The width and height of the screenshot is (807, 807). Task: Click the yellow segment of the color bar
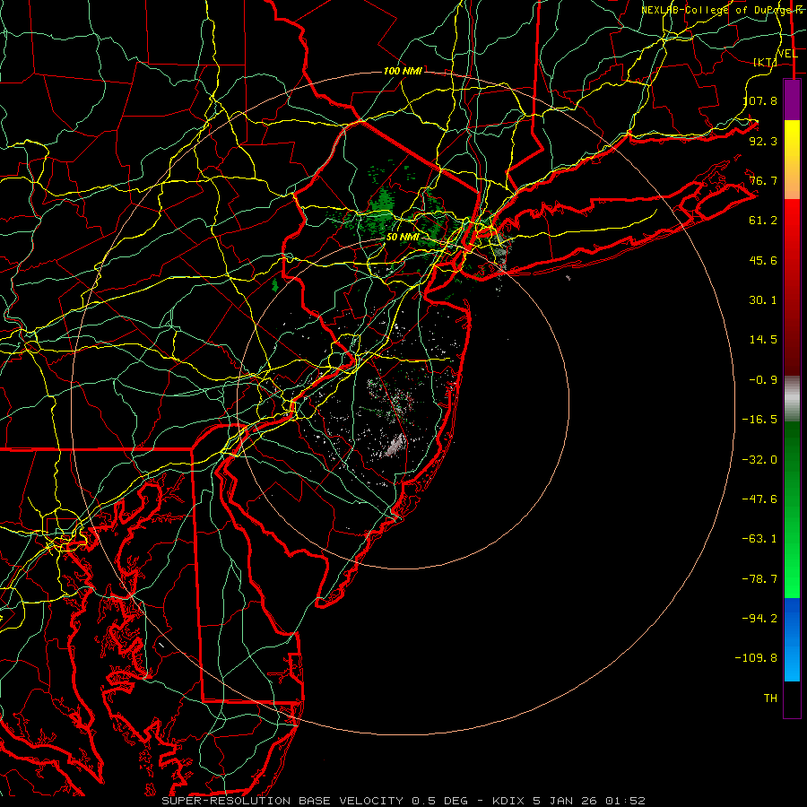(792, 160)
